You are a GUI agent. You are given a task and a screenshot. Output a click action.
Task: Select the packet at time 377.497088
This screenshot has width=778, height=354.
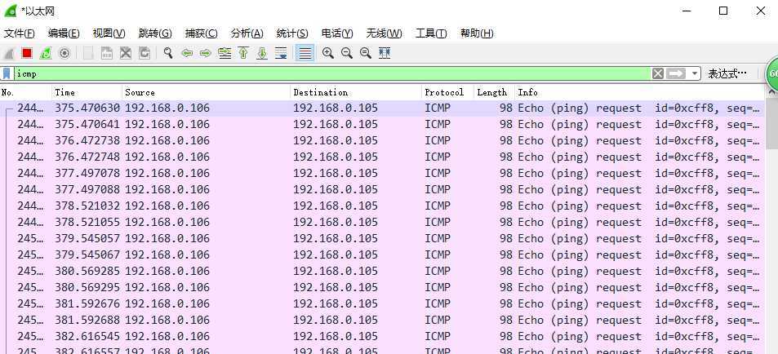[x=382, y=190]
